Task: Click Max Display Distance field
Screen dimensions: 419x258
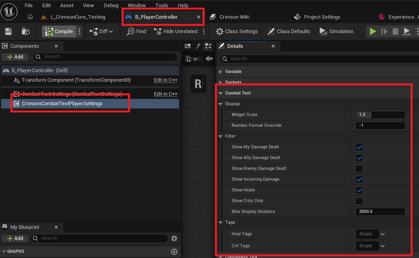Action: pos(380,211)
